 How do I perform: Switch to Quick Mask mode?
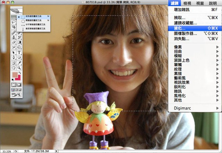click(x=19, y=85)
